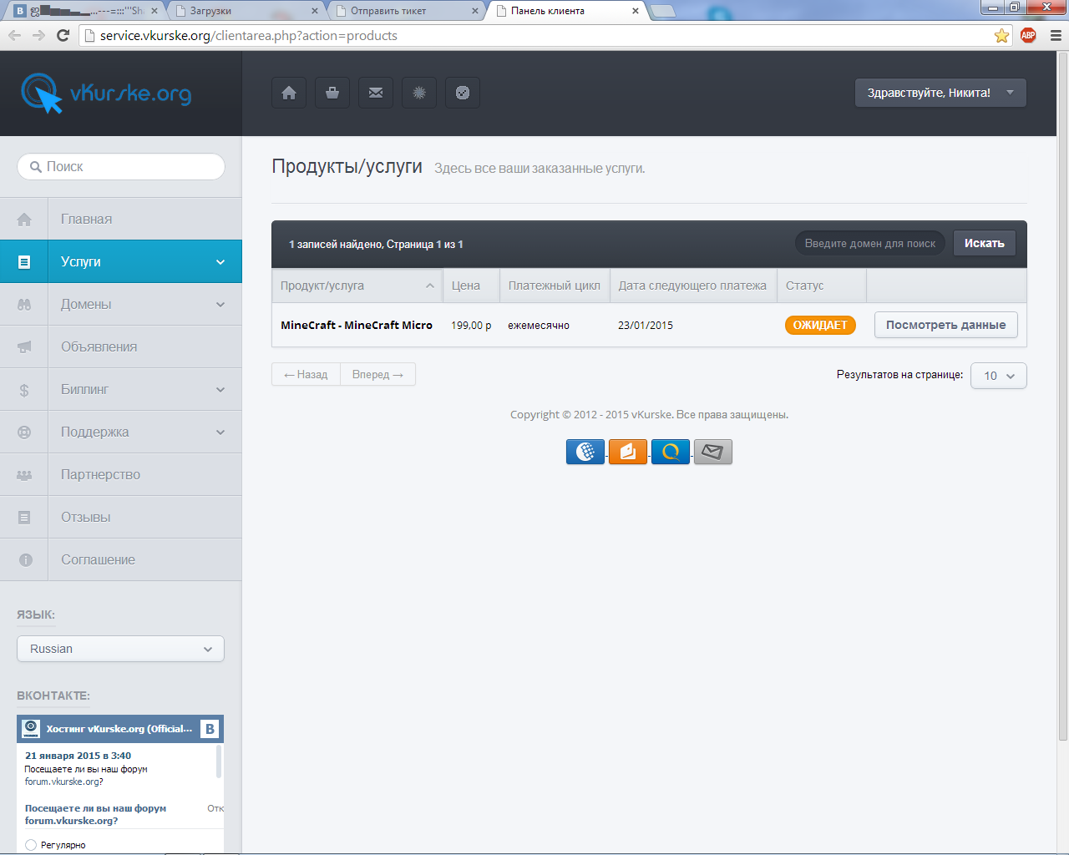This screenshot has width=1069, height=855.
Task: Click the document icon beside Отзывы
Action: point(24,518)
